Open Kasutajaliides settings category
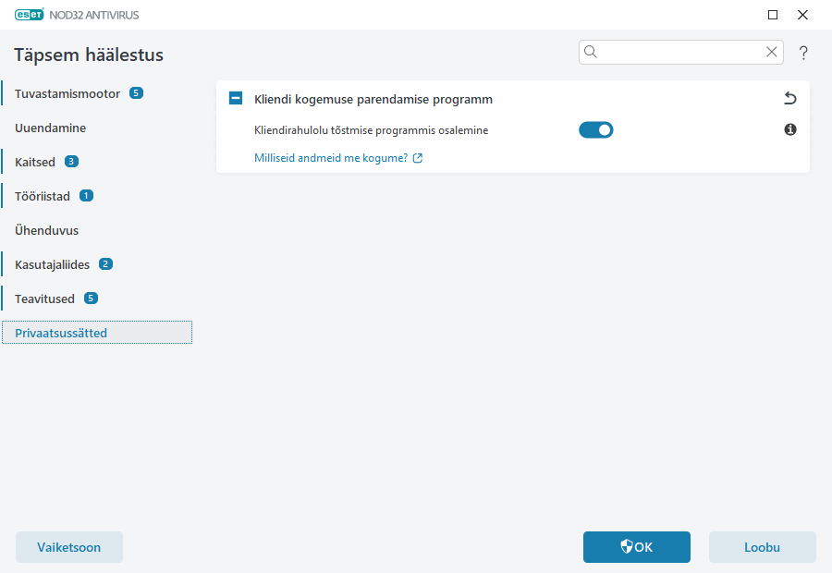832x573 pixels. [x=52, y=264]
